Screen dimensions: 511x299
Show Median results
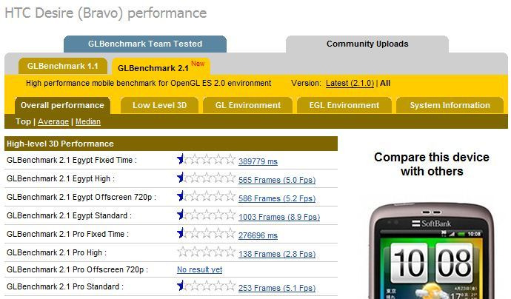(88, 122)
